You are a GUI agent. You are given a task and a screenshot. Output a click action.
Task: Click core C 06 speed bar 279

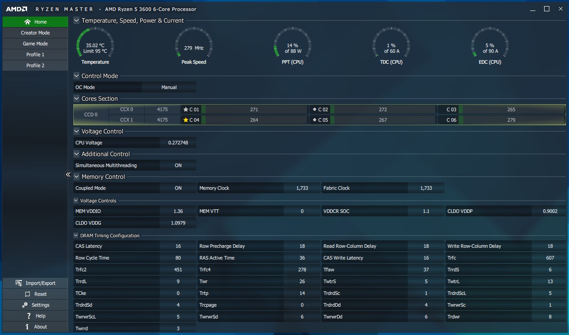tap(511, 120)
